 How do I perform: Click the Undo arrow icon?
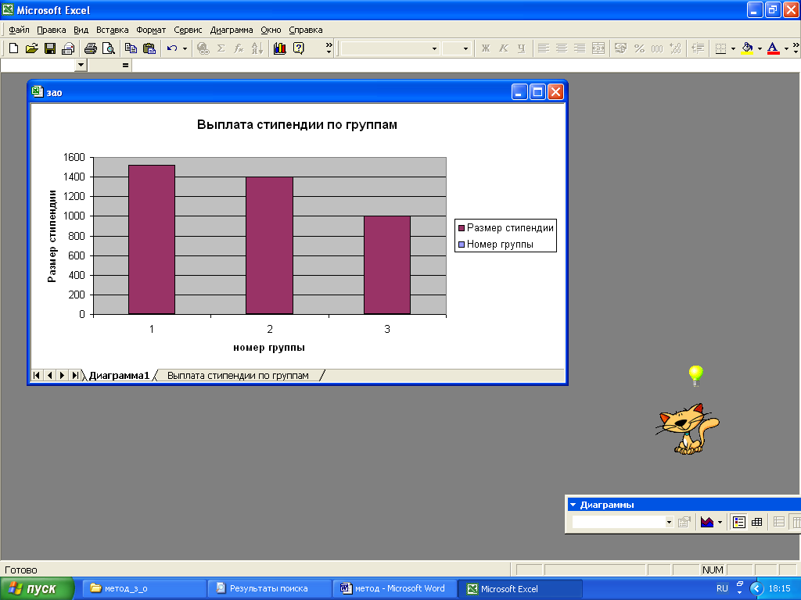pyautogui.click(x=172, y=48)
